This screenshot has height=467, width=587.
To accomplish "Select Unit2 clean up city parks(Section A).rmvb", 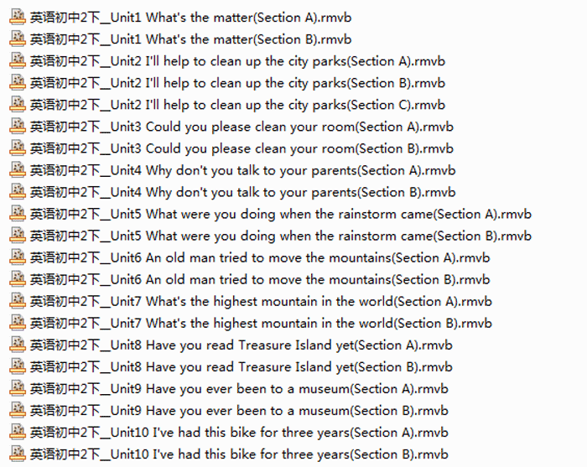I will (x=237, y=61).
